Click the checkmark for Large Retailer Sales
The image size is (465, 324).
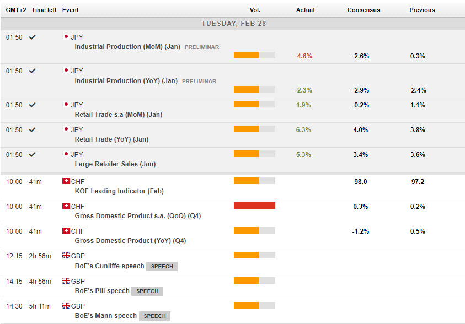[x=33, y=154]
